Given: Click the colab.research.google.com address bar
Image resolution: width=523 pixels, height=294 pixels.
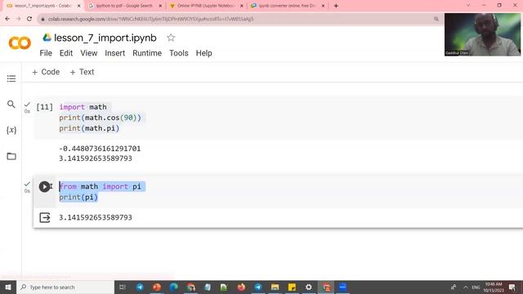Looking at the screenshot, I should pyautogui.click(x=240, y=19).
